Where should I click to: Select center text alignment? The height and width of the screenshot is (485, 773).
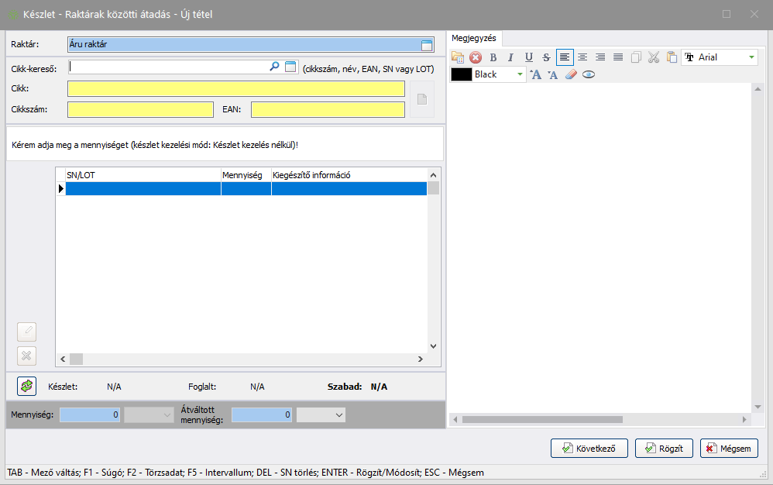click(582, 57)
